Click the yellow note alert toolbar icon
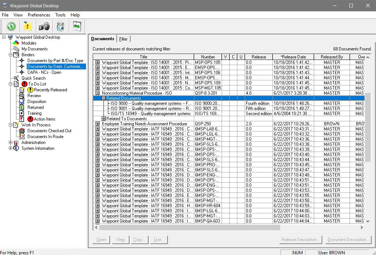 (27, 26)
